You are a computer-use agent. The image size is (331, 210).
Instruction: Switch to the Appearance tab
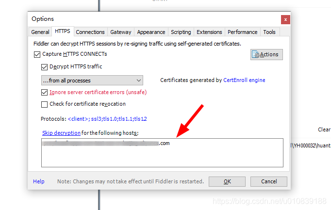coord(151,32)
